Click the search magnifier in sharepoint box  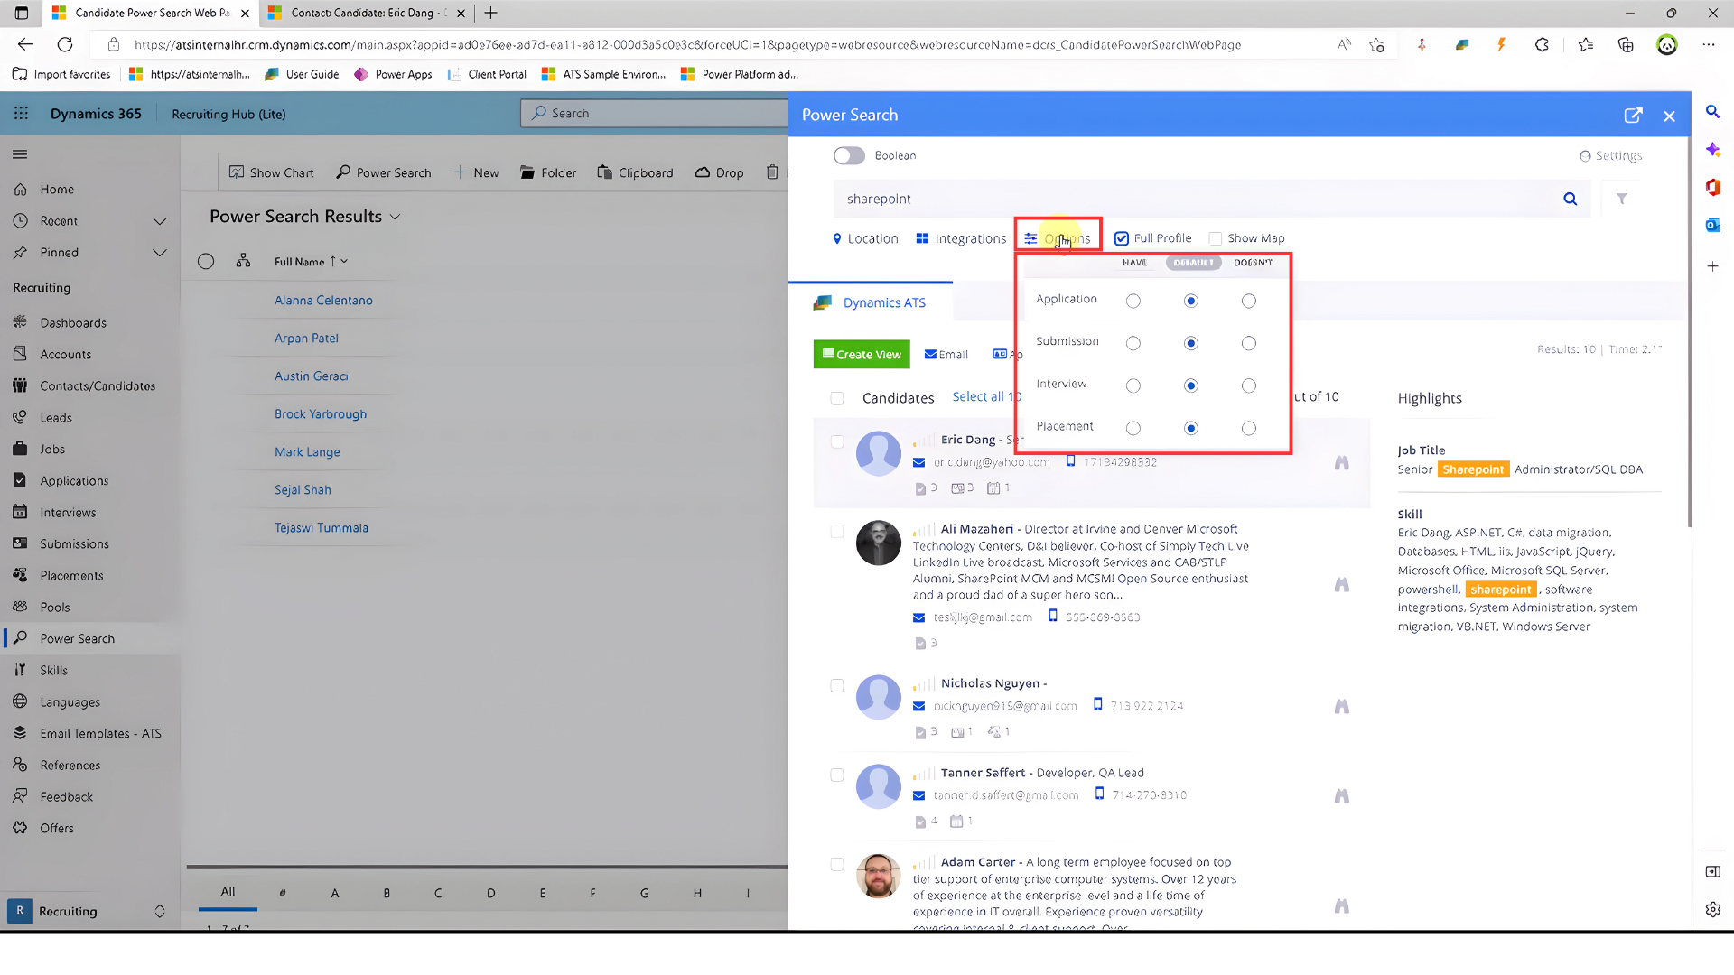pos(1571,199)
